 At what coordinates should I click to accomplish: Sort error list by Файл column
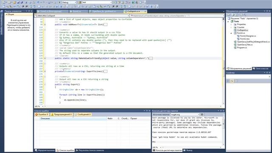click(x=111, y=119)
